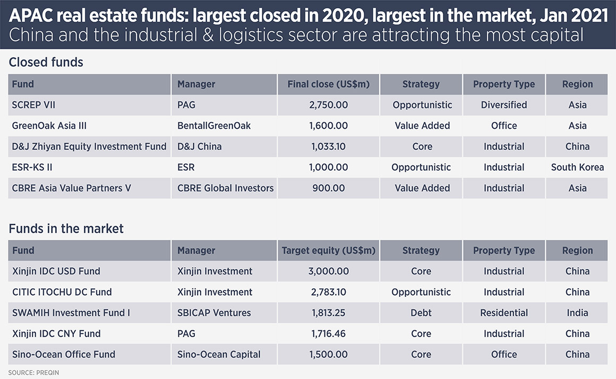Click the 2,750.00 final close value
Image resolution: width=616 pixels, height=379 pixels.
coord(328,105)
